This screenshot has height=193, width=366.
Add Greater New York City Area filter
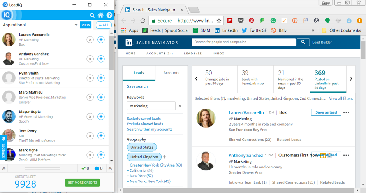point(155,165)
